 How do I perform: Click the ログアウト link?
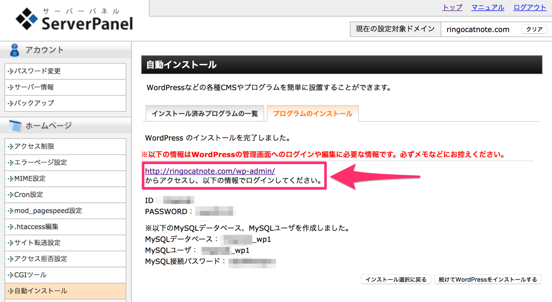click(x=530, y=7)
